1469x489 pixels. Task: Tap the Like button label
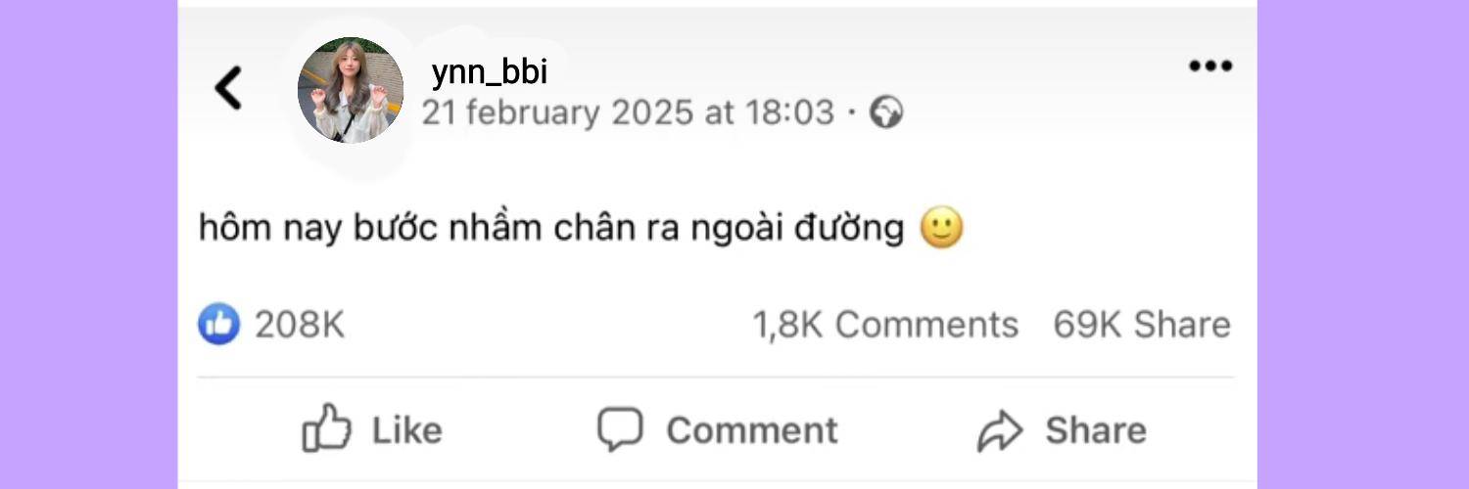point(406,430)
